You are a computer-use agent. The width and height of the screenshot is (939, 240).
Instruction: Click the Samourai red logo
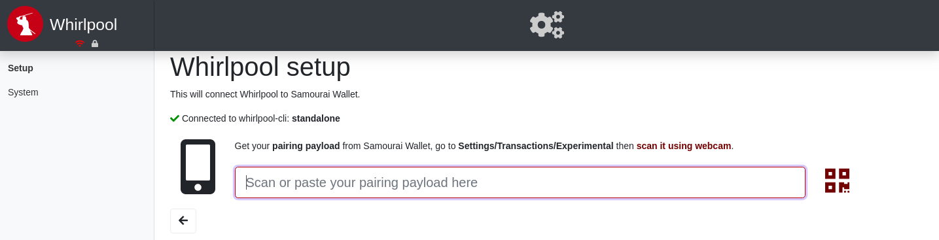(x=25, y=24)
